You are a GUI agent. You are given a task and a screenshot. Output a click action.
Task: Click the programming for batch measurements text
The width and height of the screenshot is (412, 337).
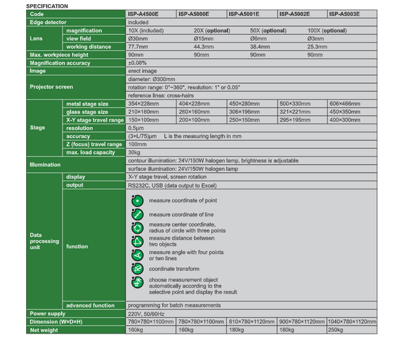(174, 305)
